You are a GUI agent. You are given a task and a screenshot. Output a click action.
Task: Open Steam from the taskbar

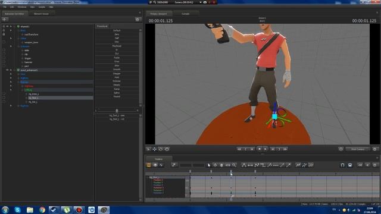[54, 210]
